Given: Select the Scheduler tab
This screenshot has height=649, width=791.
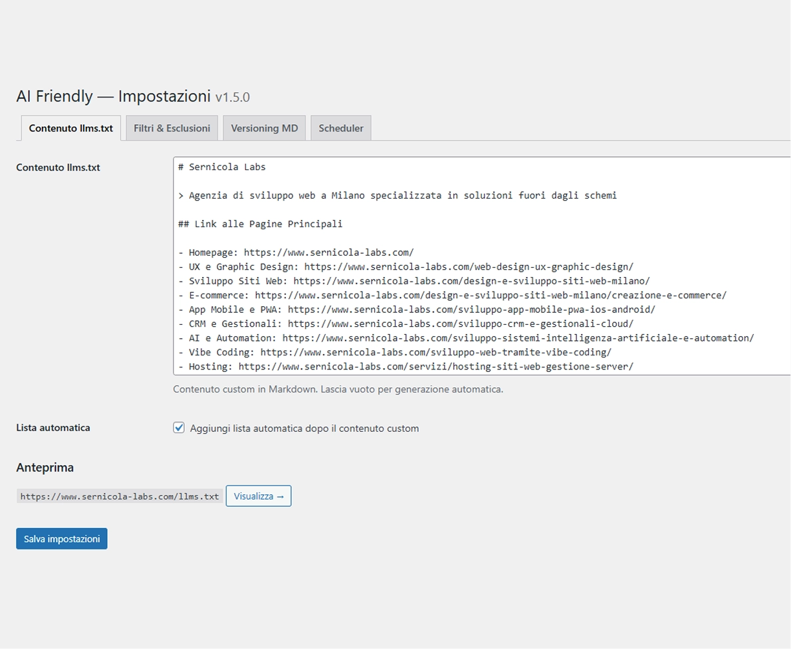Looking at the screenshot, I should point(340,128).
